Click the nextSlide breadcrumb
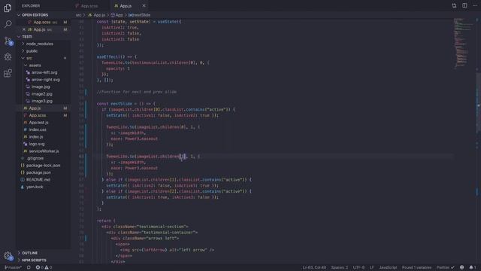Image resolution: width=481 pixels, height=271 pixels. coord(139,15)
